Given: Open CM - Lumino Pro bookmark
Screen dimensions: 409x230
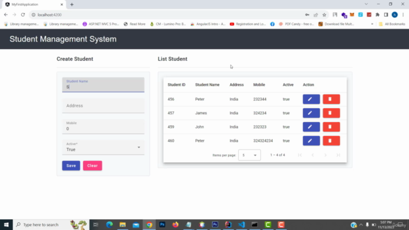Looking at the screenshot, I should 168,24.
